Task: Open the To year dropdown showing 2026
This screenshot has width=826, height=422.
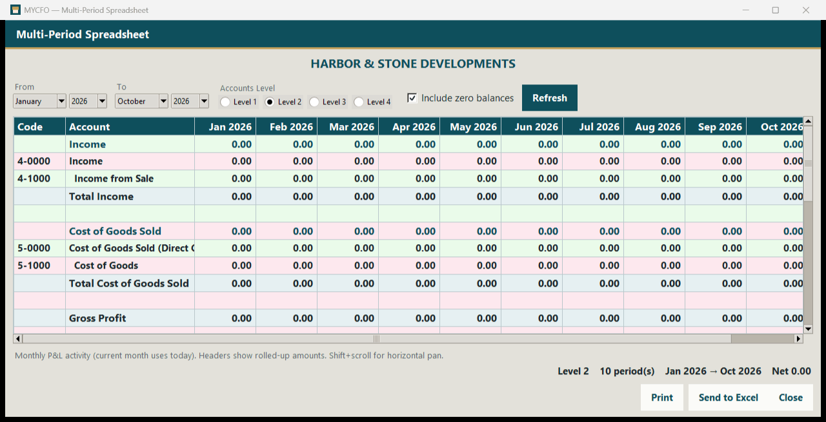Action: point(190,101)
